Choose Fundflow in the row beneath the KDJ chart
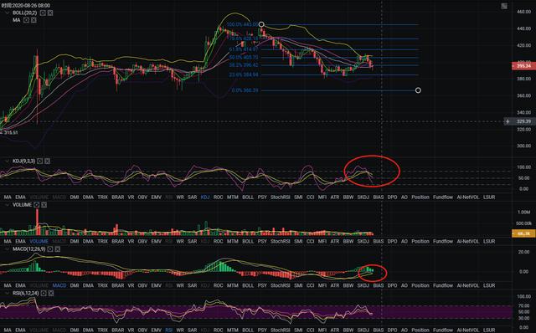536x333 pixels. [x=443, y=197]
